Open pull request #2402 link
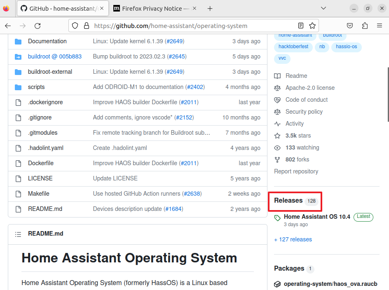 click(x=195, y=87)
